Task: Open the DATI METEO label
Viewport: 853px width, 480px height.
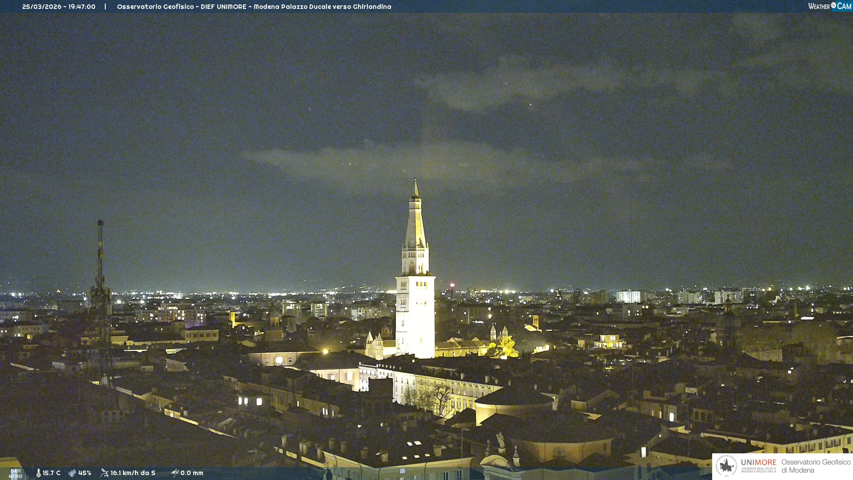Action: click(15, 473)
